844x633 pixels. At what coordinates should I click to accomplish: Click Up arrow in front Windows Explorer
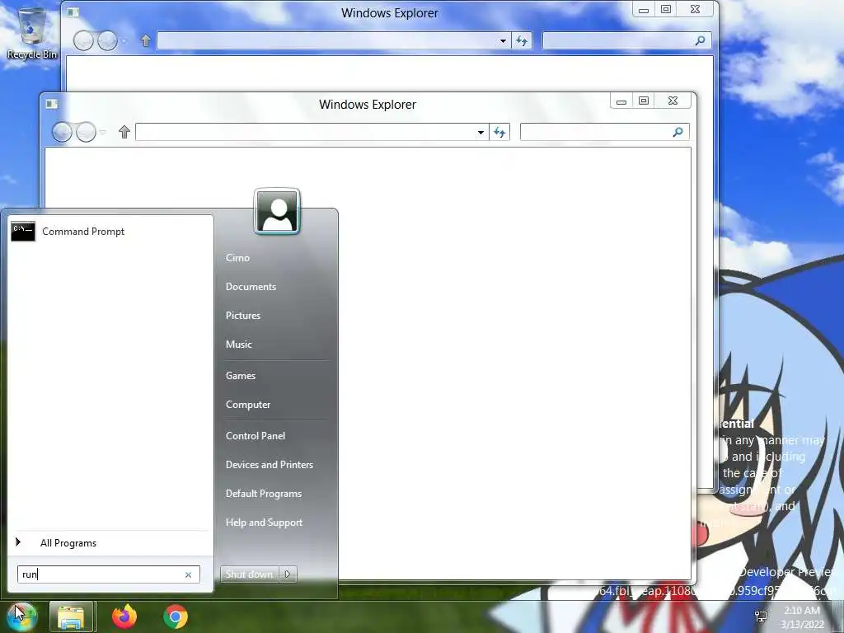[124, 132]
